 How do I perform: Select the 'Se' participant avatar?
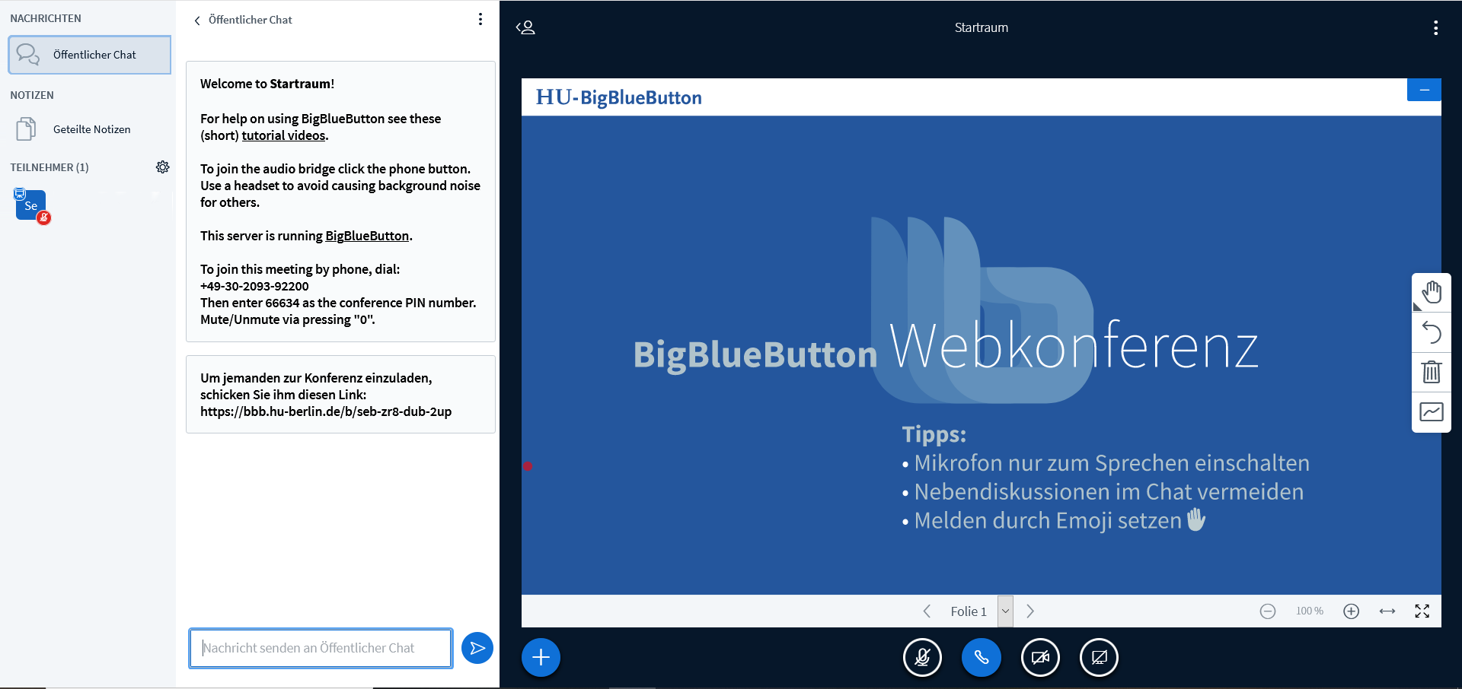pos(30,205)
